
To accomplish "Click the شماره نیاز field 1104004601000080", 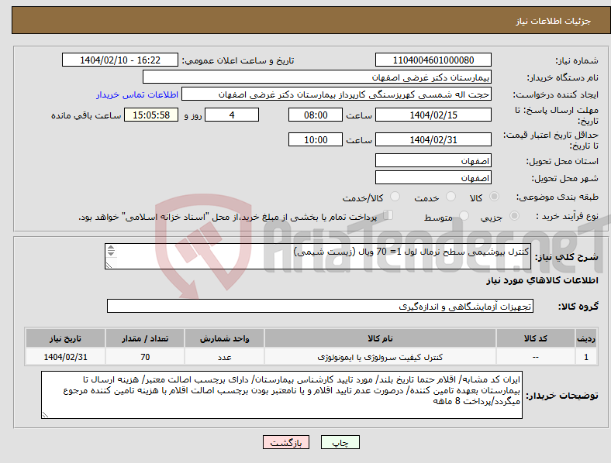I will (433, 60).
